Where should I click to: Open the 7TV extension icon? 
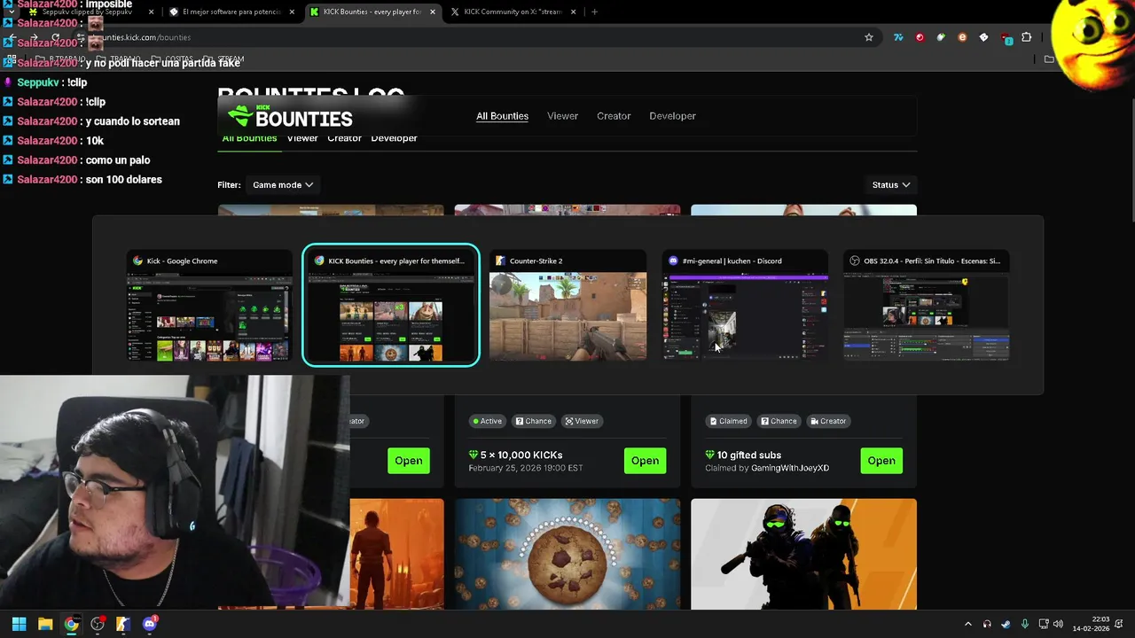898,37
